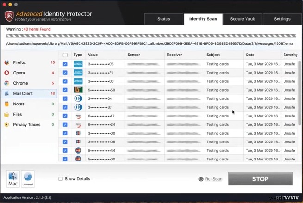The height and width of the screenshot is (203, 303).
Task: Click the Universal badge icon
Action: click(x=28, y=179)
